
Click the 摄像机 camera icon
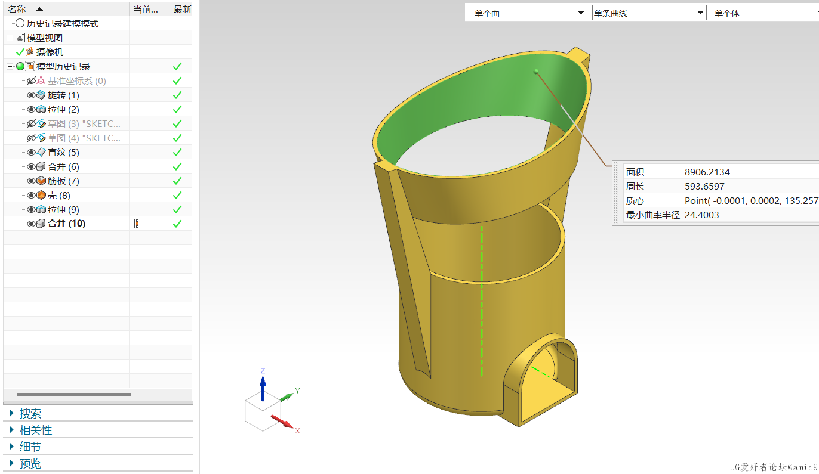point(30,52)
